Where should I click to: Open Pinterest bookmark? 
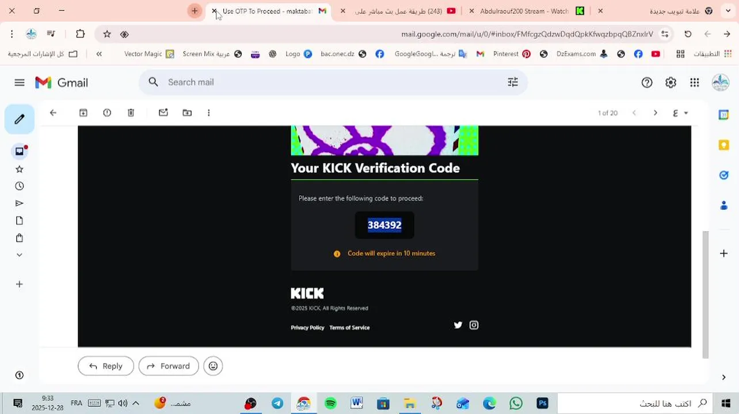(512, 54)
